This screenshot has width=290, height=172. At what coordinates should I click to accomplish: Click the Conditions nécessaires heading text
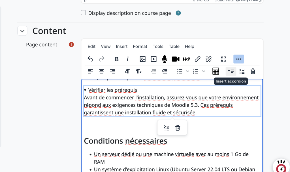pos(125,141)
